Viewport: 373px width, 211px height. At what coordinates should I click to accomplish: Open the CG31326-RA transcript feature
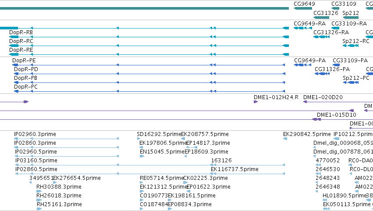[321, 37]
